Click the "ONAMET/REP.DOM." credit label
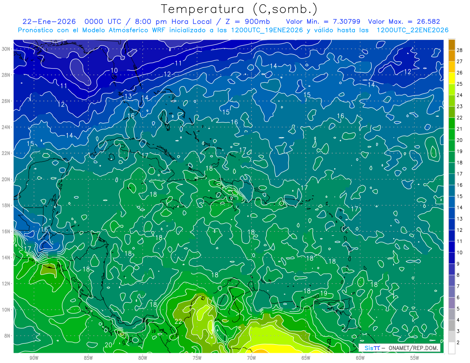470x363 pixels. point(414,348)
